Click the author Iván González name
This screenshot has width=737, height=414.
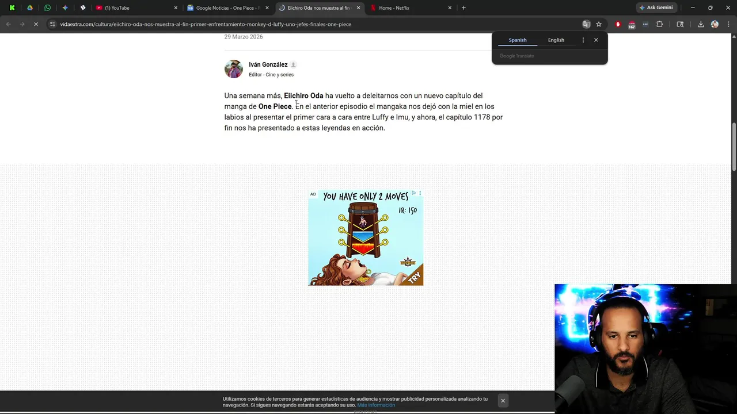[268, 64]
